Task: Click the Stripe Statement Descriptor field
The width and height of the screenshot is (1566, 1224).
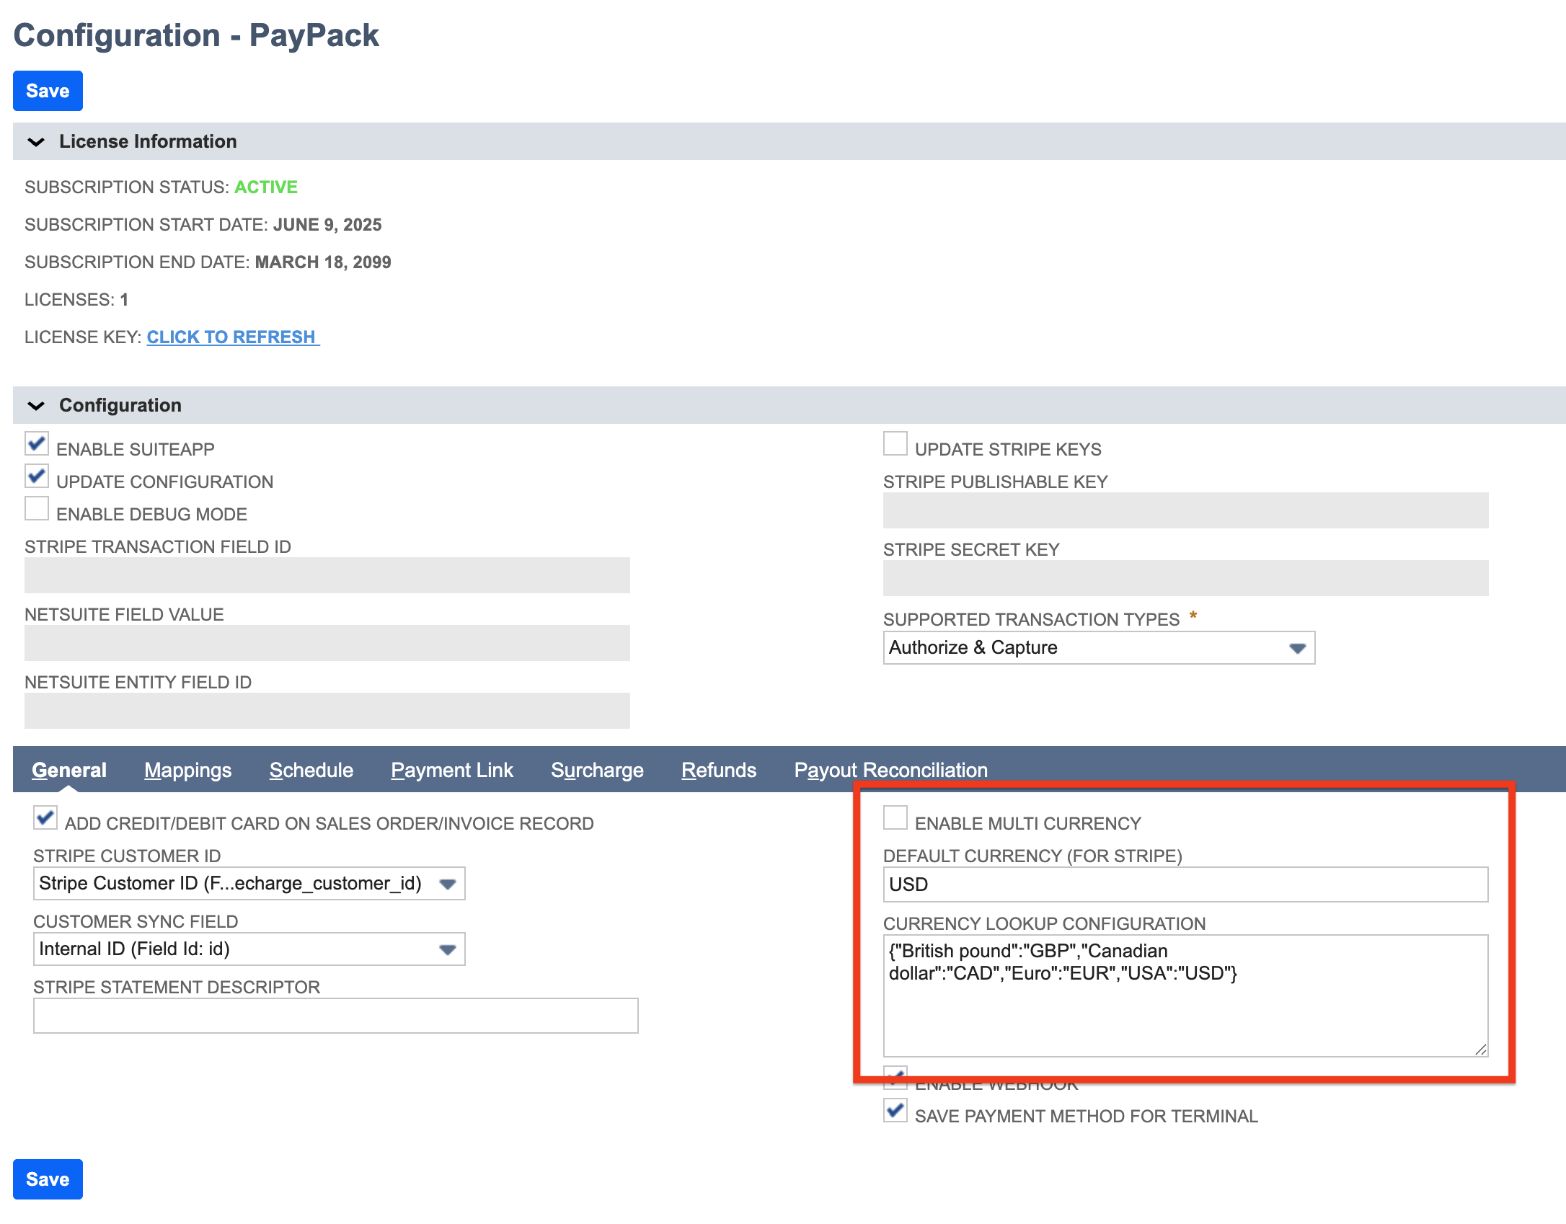Action: [x=336, y=1016]
